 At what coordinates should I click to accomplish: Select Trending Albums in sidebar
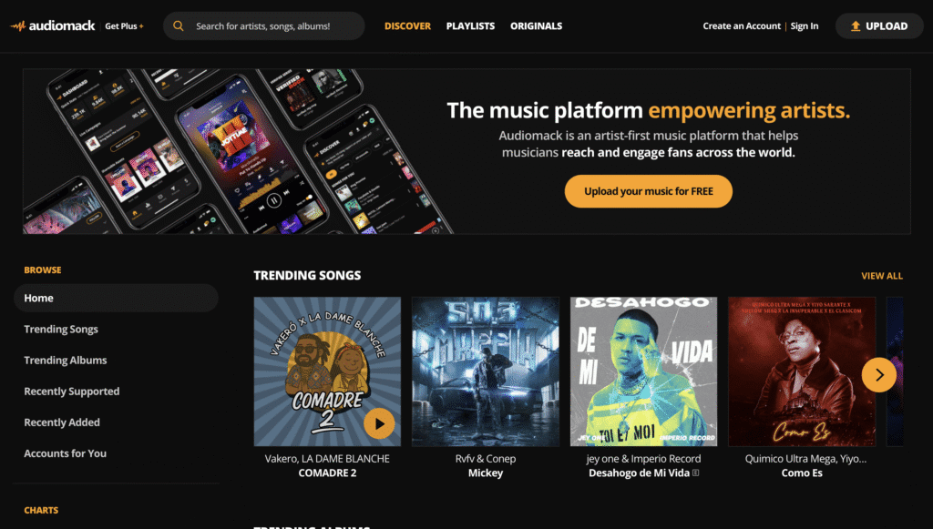click(66, 361)
